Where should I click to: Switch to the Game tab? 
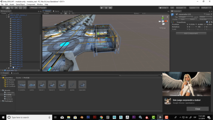click(56, 11)
